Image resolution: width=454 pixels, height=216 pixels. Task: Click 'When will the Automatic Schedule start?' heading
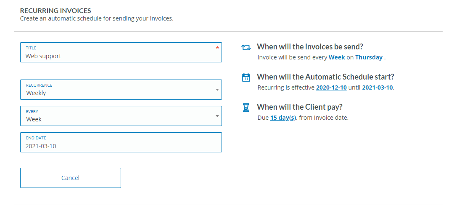325,77
